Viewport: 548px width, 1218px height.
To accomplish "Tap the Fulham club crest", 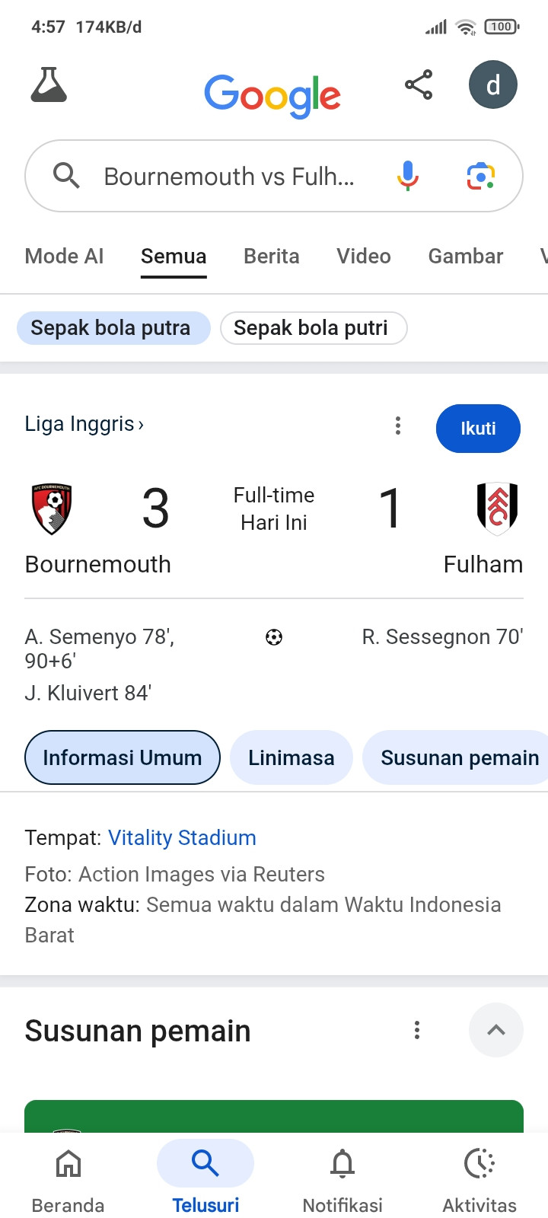I will (498, 508).
